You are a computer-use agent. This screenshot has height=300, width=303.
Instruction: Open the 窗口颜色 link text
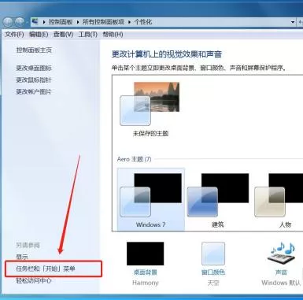click(x=213, y=272)
